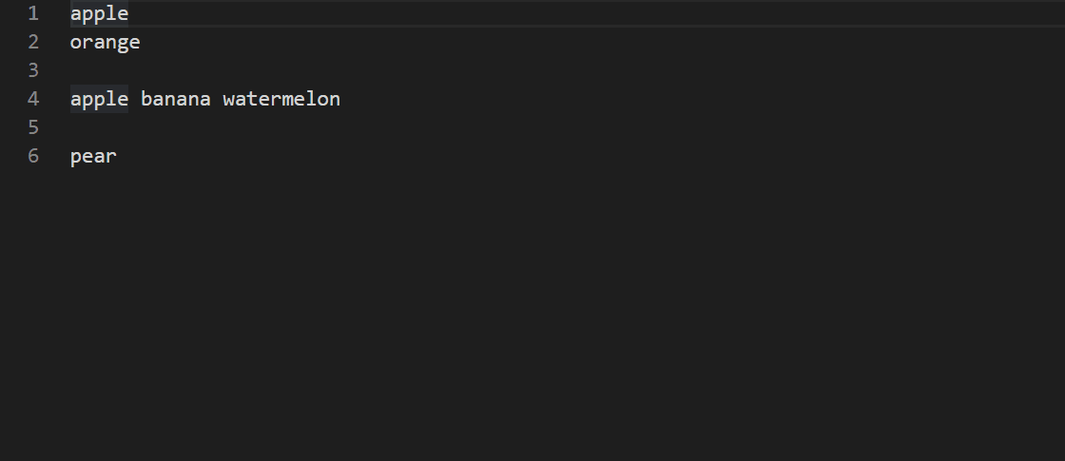1065x461 pixels.
Task: Click line number 1 in the gutter
Action: pos(33,13)
